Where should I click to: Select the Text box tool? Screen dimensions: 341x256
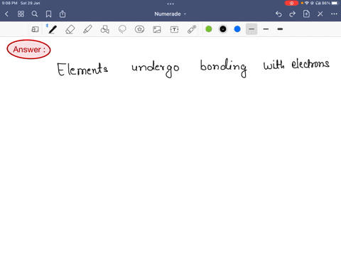click(x=174, y=29)
